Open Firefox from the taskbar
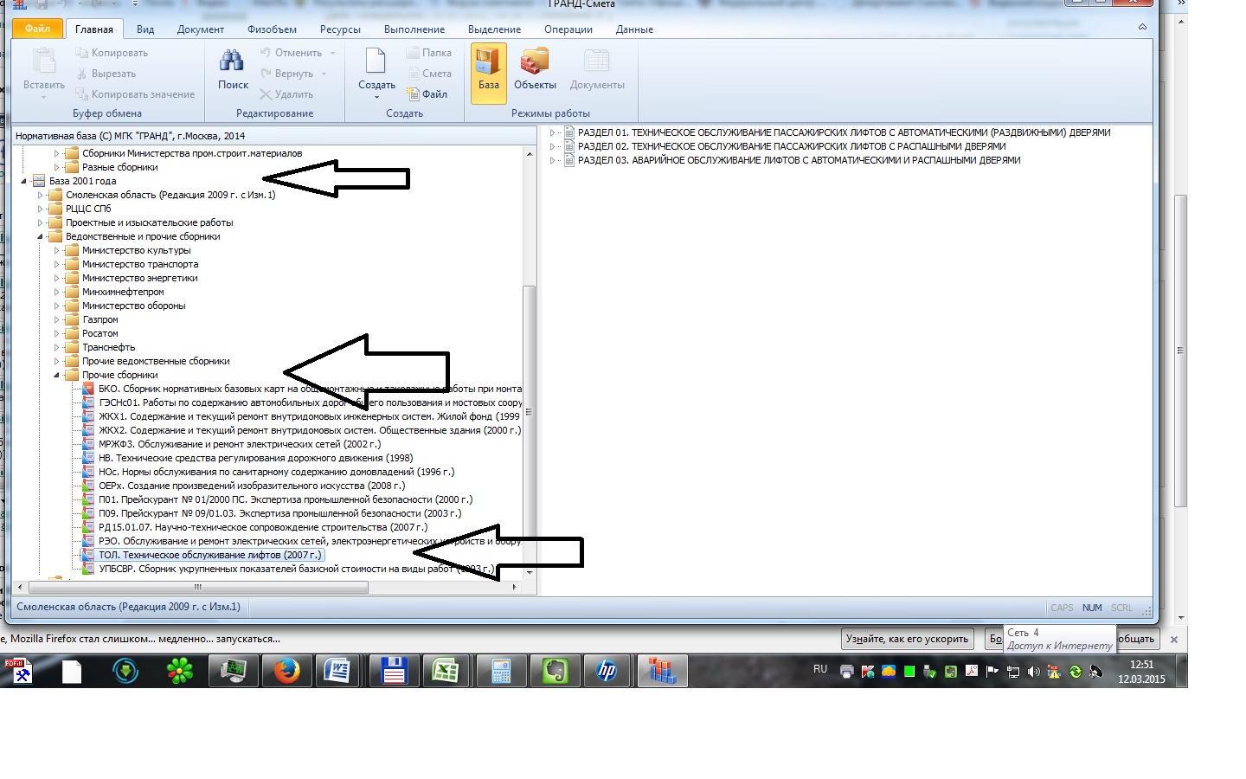Screen dimensions: 1246x779 pos(286,671)
